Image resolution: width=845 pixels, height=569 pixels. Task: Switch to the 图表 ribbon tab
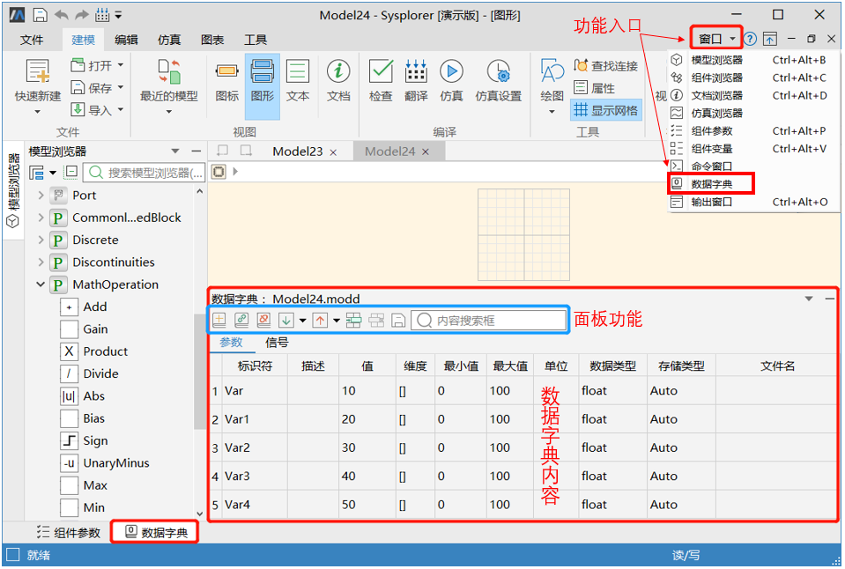click(212, 40)
